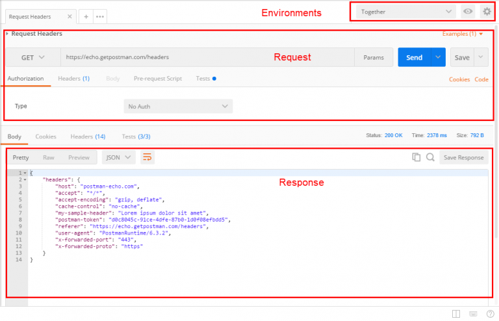
Task: Click the "no-cache" value
Action: (125, 207)
